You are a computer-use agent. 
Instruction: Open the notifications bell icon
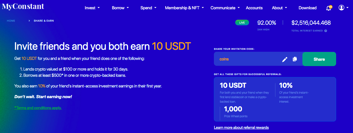coord(329,8)
